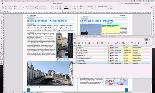Open the Query dropdown in K4 panel
This screenshot has width=155, height=93.
(x=82, y=40)
